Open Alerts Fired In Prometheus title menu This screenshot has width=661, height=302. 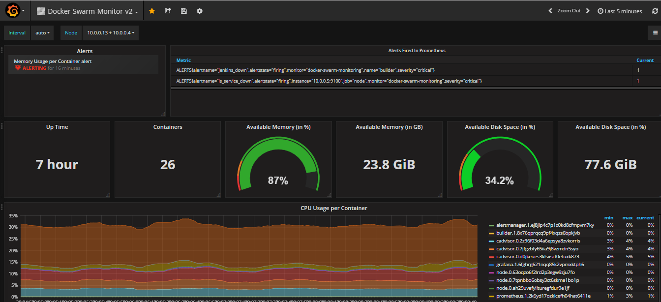(417, 51)
